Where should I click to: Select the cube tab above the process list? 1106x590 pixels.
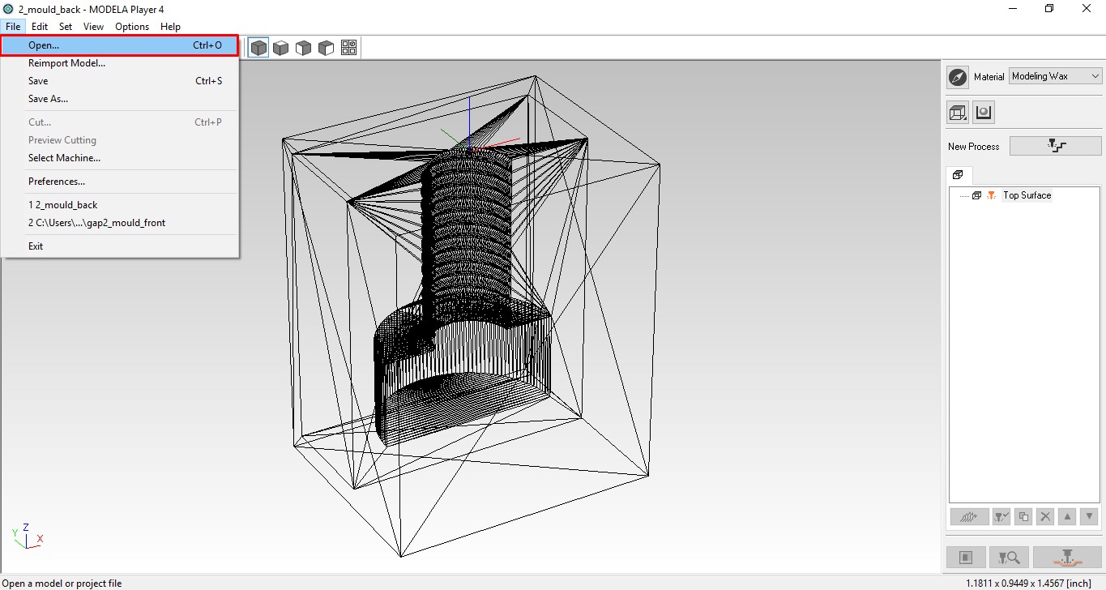coord(959,175)
